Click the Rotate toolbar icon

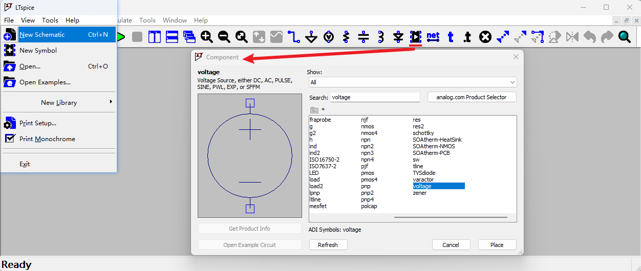(555, 37)
